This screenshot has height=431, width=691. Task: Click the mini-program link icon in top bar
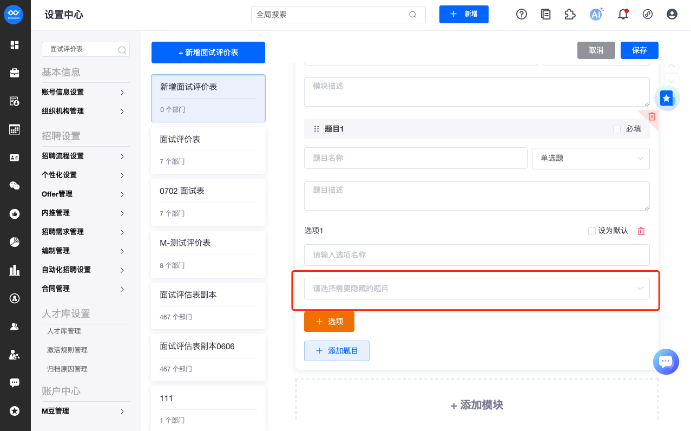(x=648, y=15)
